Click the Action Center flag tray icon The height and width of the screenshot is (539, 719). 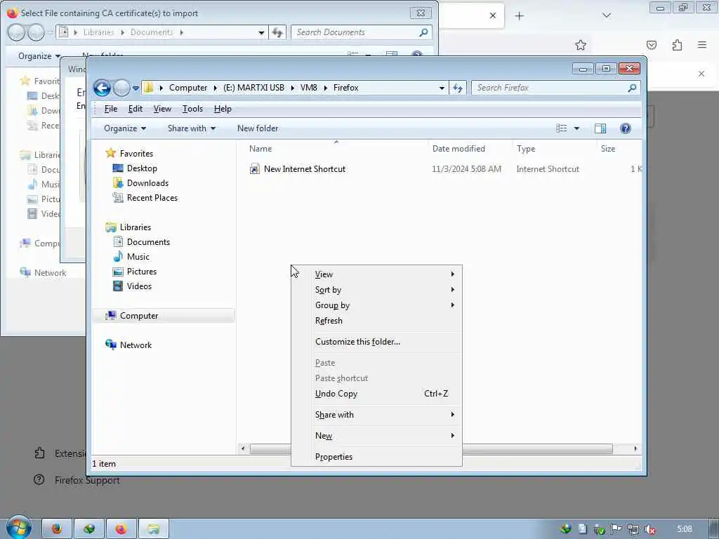point(616,529)
